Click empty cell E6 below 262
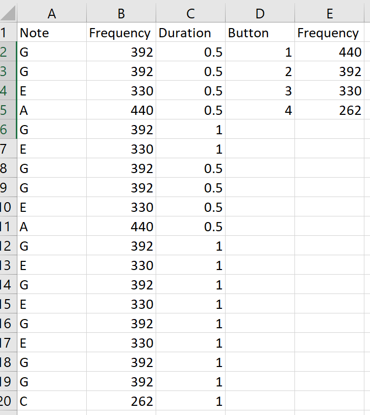Screen dimensions: 370x415 (x=330, y=129)
